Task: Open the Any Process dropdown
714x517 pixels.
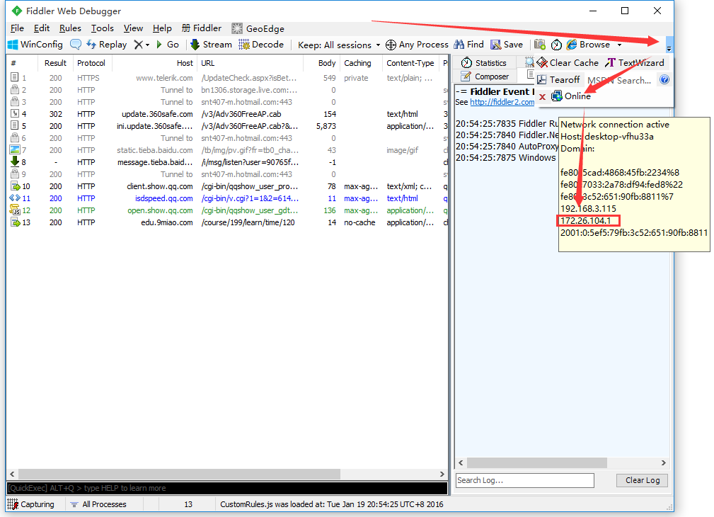Action: point(413,44)
